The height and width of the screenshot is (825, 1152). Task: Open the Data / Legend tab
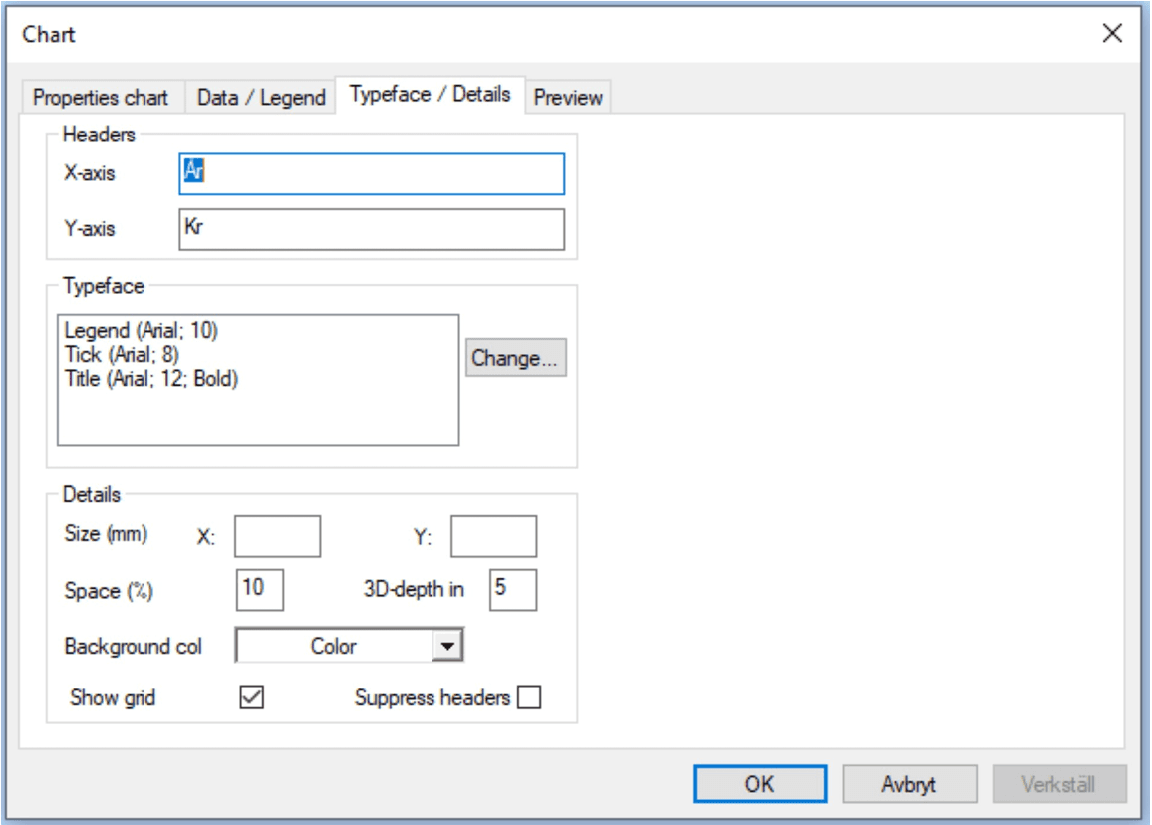pos(261,97)
